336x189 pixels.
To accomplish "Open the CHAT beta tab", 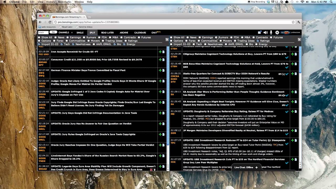I will pyautogui.click(x=156, y=33).
